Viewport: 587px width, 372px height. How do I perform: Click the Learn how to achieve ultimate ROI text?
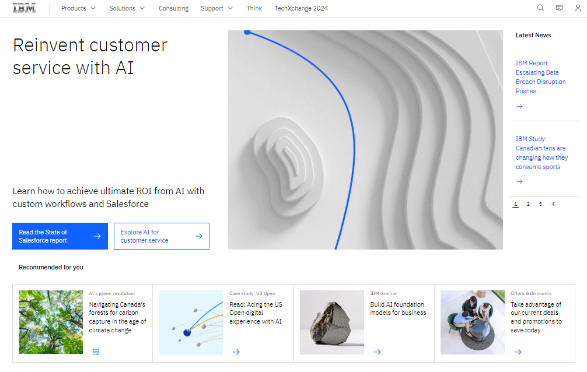[x=109, y=197]
